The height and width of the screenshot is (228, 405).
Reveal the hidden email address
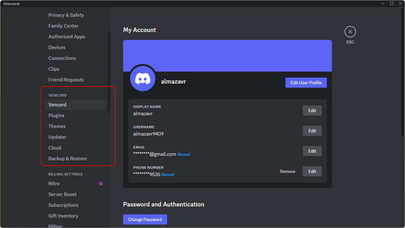[x=184, y=155]
